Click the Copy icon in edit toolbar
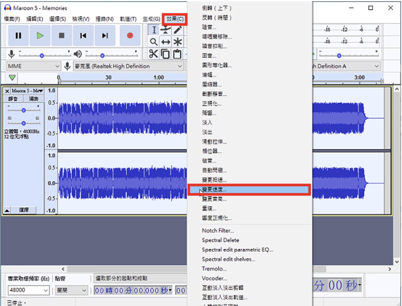 pyautogui.click(x=165, y=54)
